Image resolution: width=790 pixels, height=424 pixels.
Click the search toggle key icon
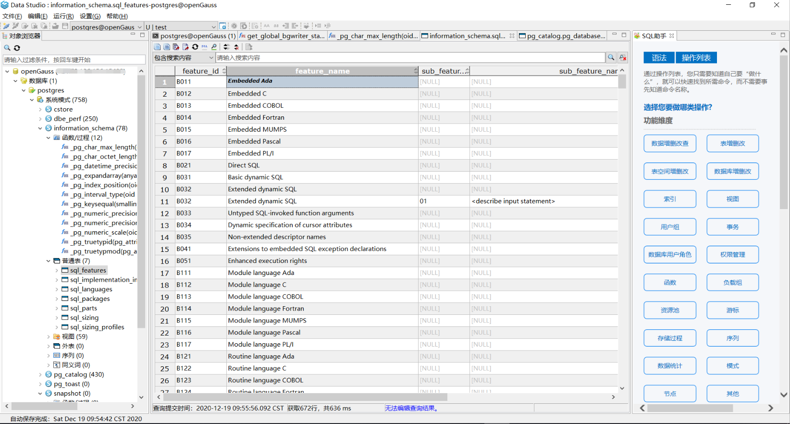[214, 47]
